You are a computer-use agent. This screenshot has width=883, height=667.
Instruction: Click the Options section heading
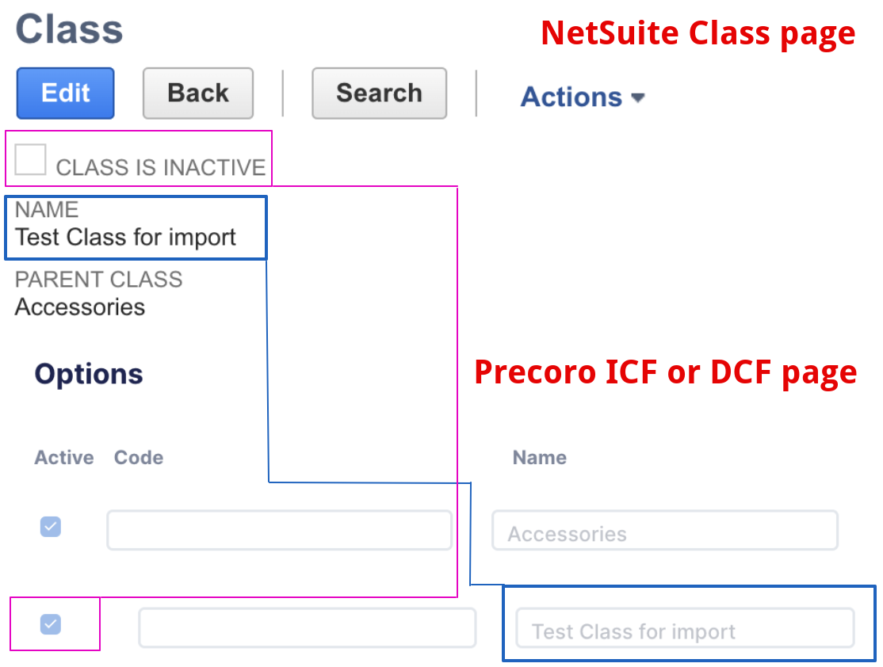[x=88, y=373]
